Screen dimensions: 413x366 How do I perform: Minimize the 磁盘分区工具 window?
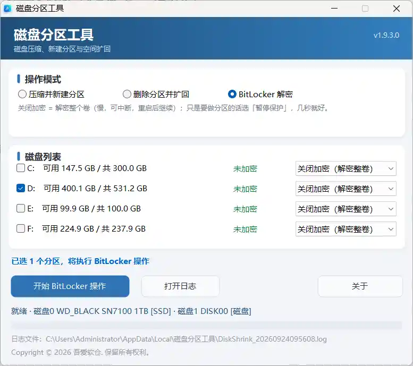(334, 8)
